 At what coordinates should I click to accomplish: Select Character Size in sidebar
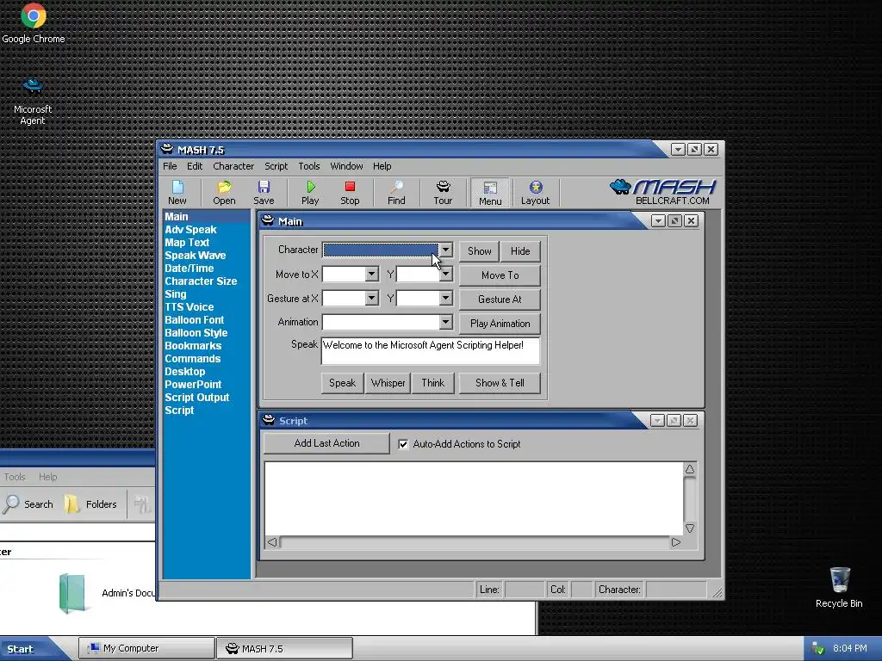[x=201, y=281]
